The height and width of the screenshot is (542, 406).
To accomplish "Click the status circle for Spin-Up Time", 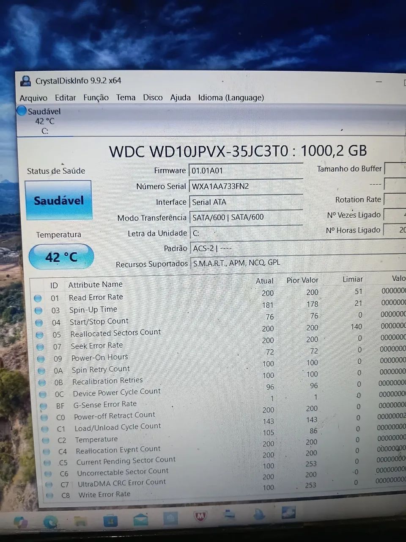I will 38,310.
